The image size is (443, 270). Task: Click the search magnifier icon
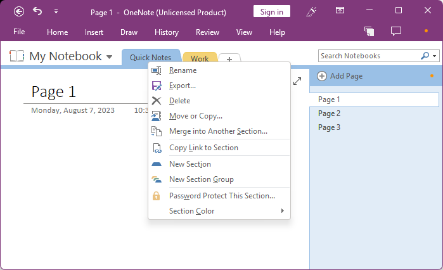click(x=425, y=56)
